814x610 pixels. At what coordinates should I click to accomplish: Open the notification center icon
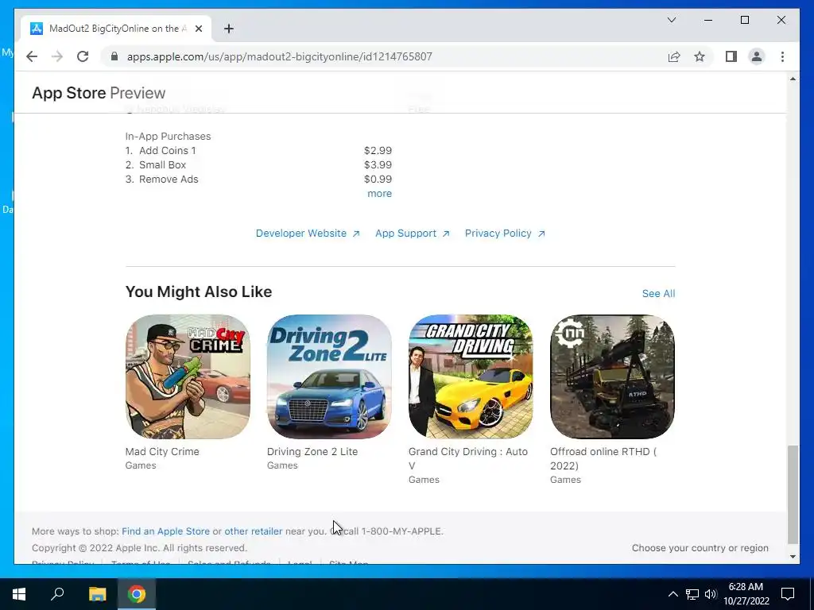point(788,594)
